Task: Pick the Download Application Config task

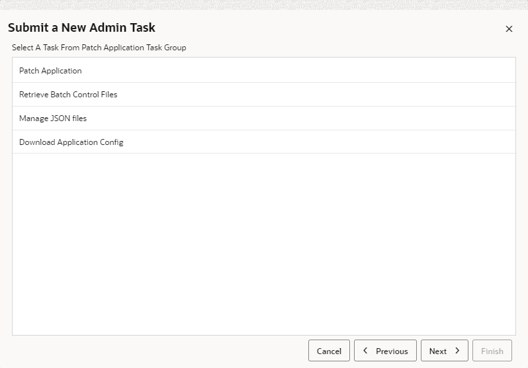Action: pyautogui.click(x=71, y=142)
